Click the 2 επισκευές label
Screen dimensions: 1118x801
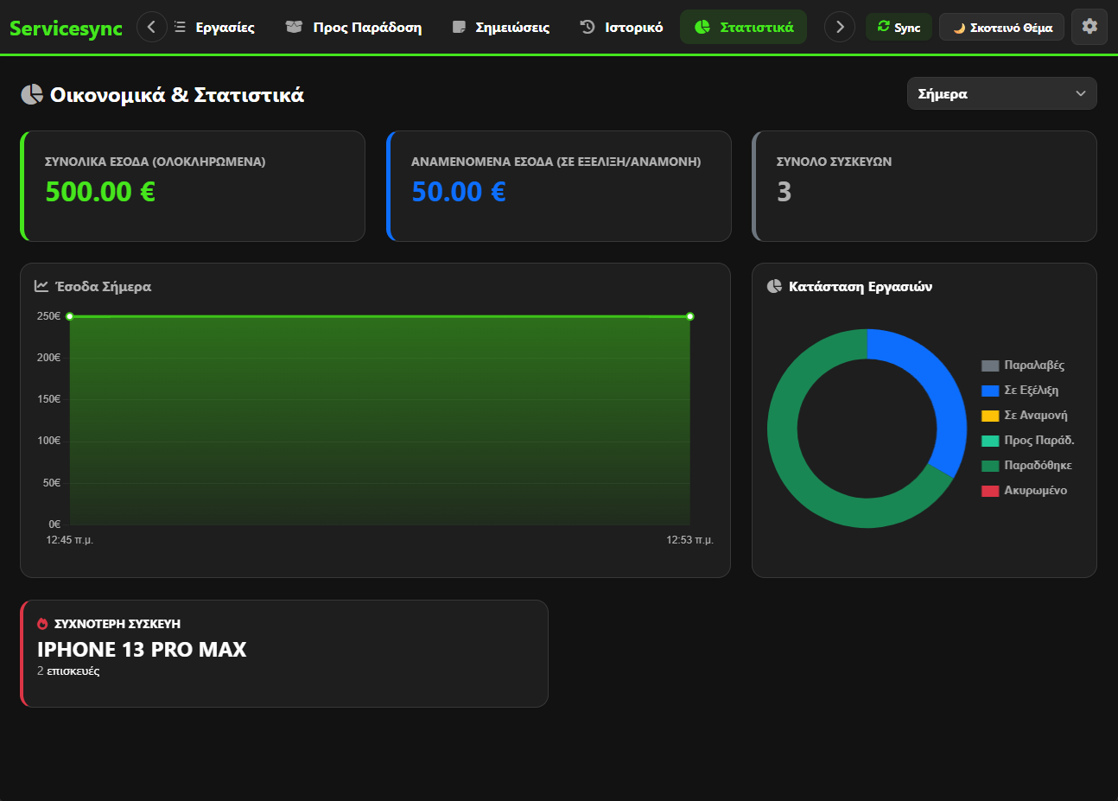[68, 671]
